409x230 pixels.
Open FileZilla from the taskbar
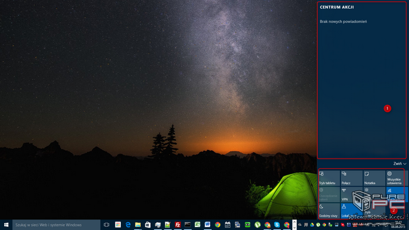pyautogui.click(x=178, y=225)
